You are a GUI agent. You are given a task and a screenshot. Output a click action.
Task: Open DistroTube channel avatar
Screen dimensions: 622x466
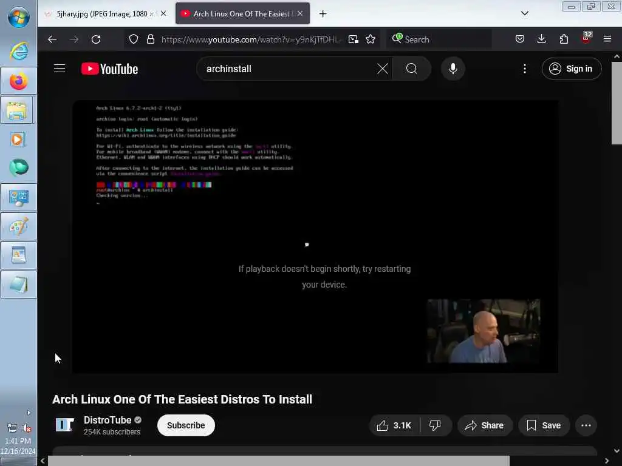click(65, 425)
